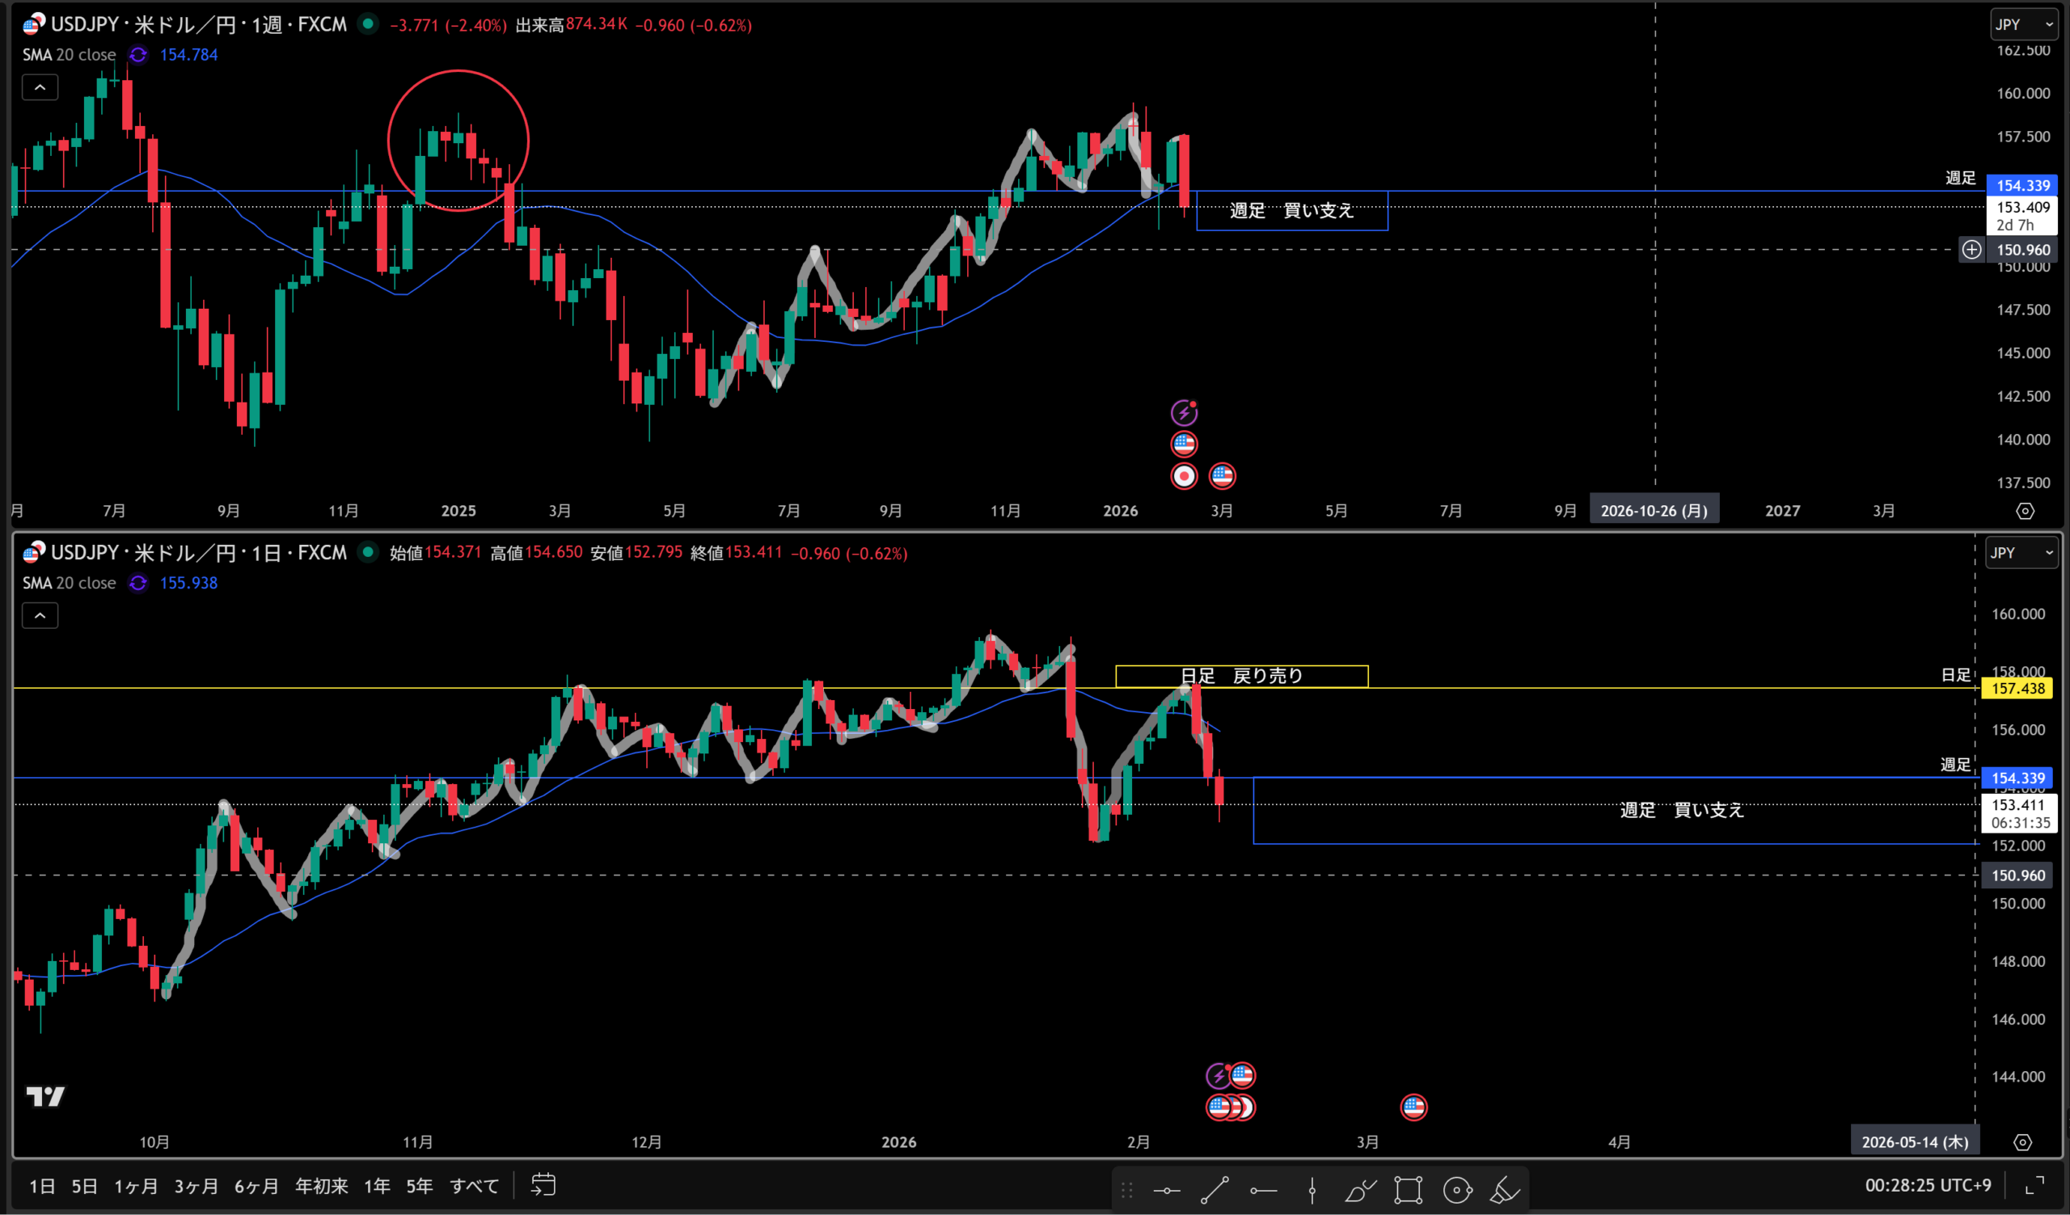Switch to the 3ヶ月 time range

(196, 1185)
